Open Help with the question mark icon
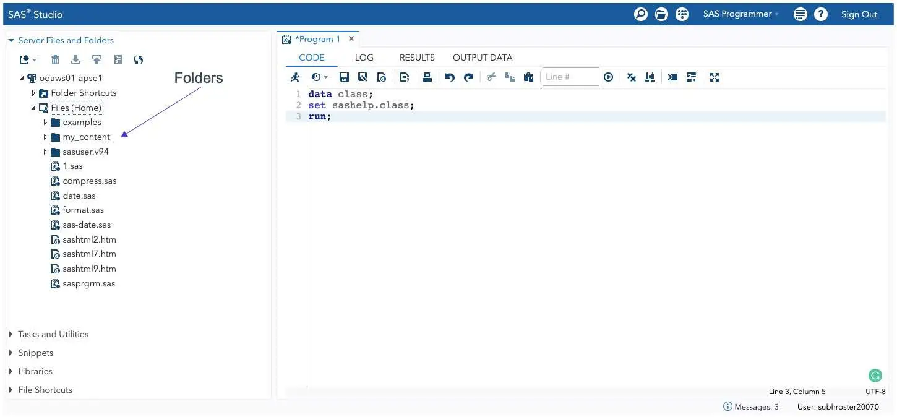 [821, 14]
